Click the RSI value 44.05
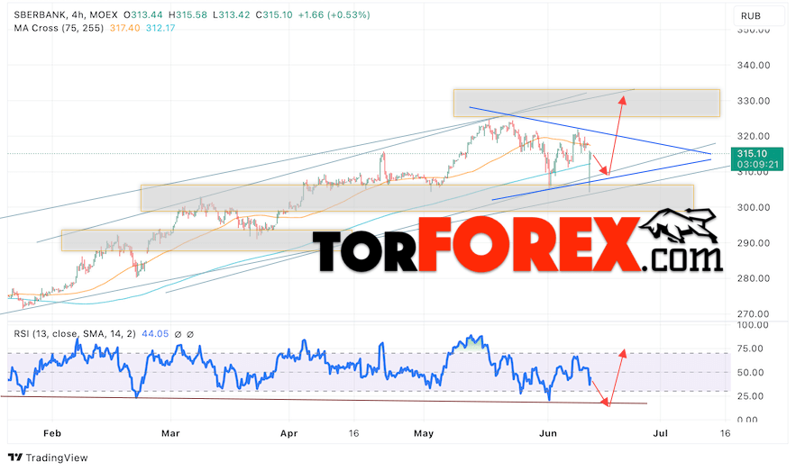Image resolution: width=796 pixels, height=471 pixels. (x=155, y=334)
